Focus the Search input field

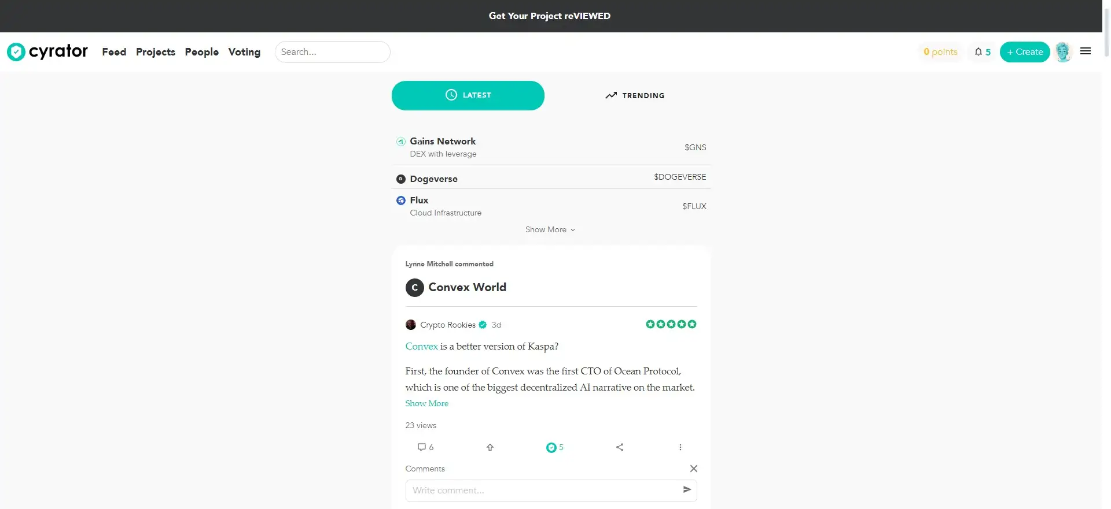[332, 52]
